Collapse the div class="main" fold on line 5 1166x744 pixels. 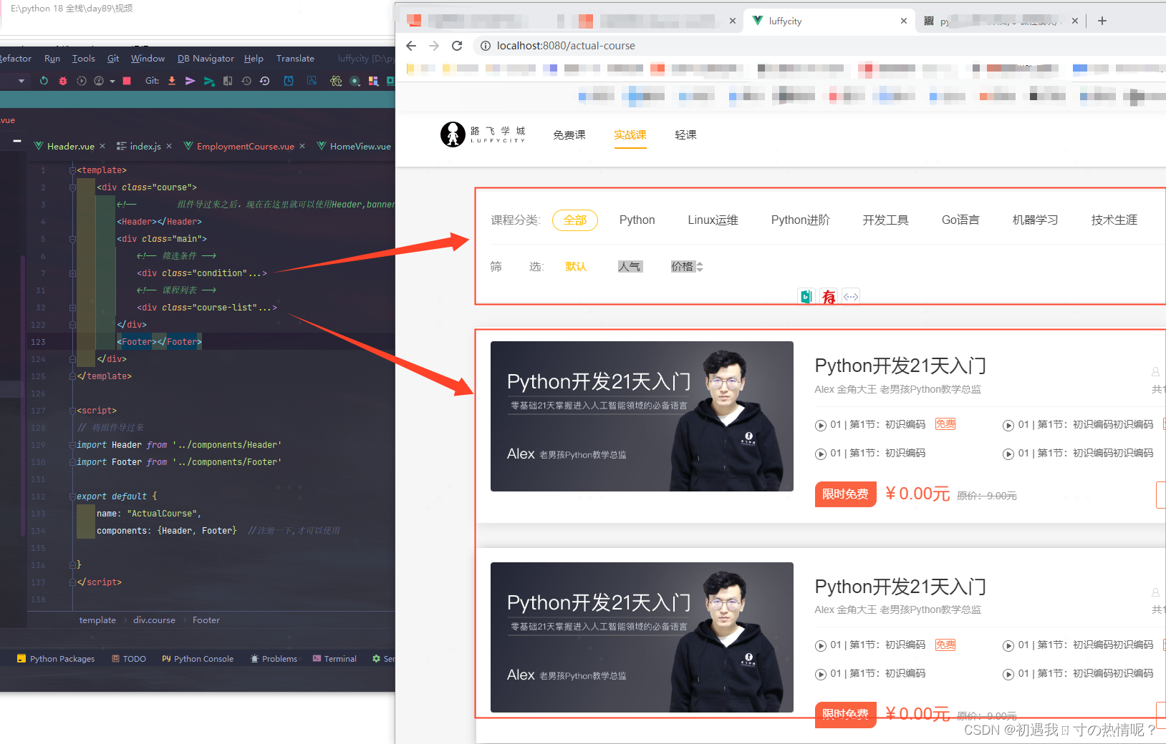[x=72, y=239]
